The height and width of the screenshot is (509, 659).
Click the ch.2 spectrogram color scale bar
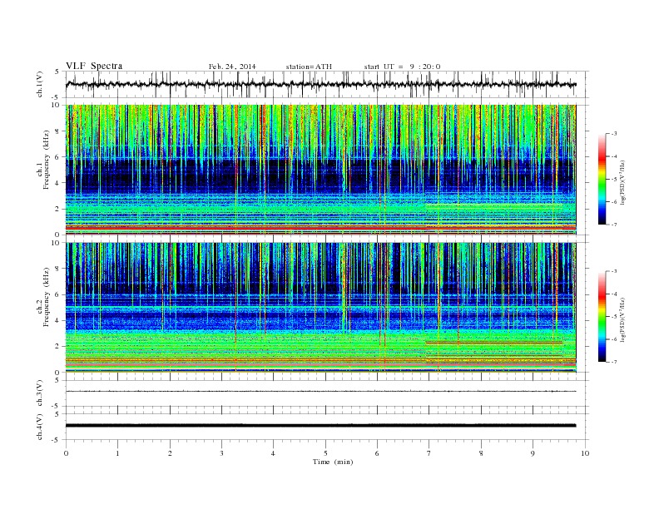(602, 316)
